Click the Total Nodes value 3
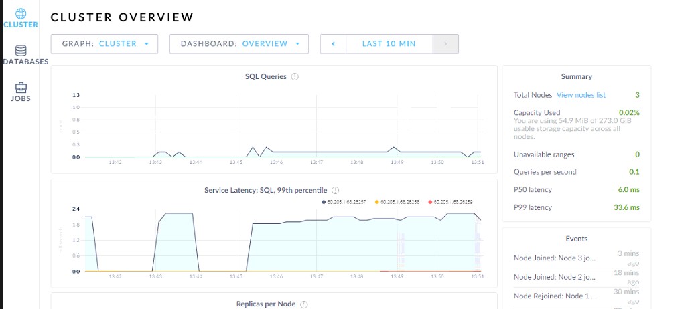Screen dimensions: 698x309 click(638, 95)
